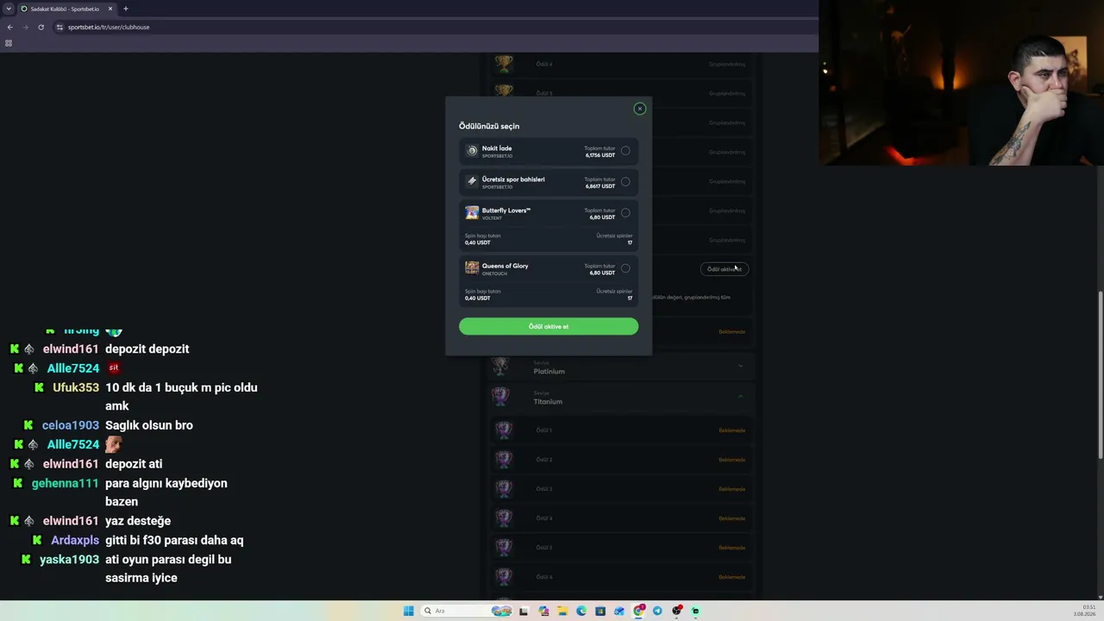Screen dimensions: 1104x621
Task: Click username yaska1903 in chat
Action: tap(69, 559)
